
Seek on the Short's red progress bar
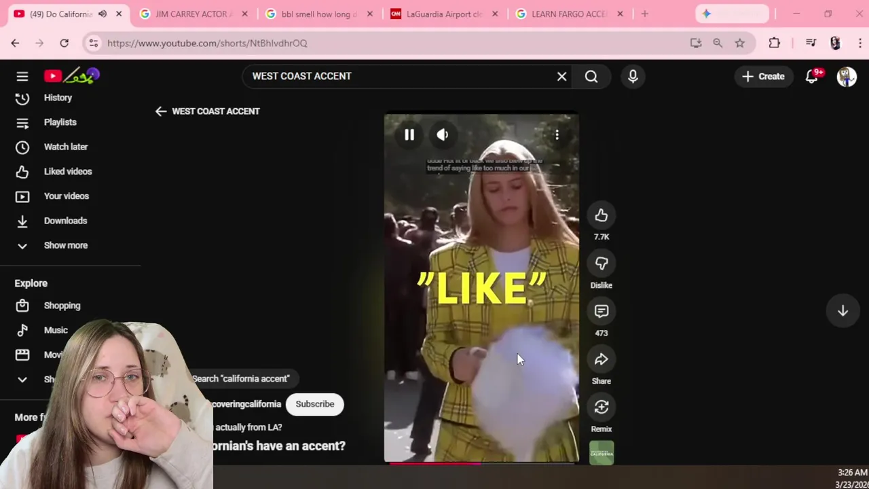point(481,463)
